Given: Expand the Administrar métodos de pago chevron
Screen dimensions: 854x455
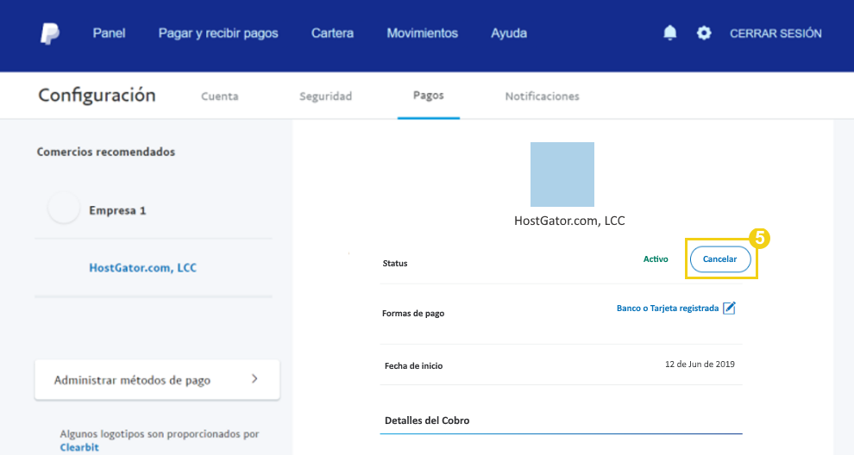Looking at the screenshot, I should click(x=254, y=379).
